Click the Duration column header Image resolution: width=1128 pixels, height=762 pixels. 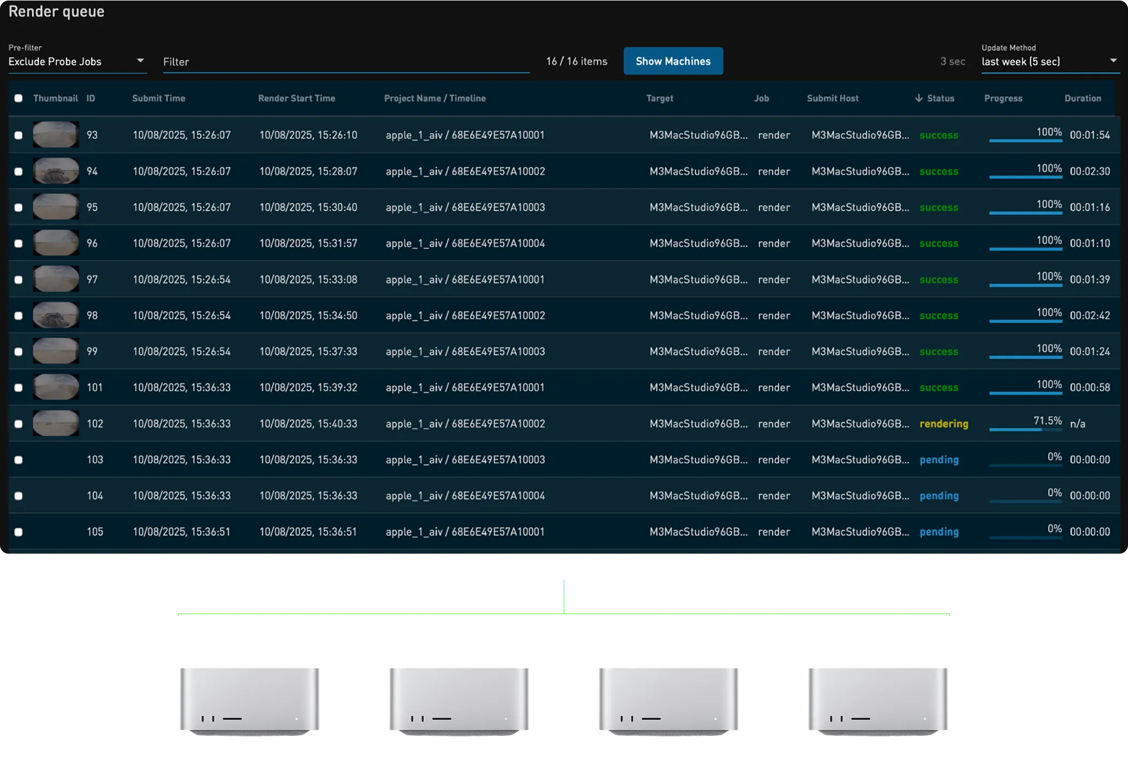tap(1082, 98)
